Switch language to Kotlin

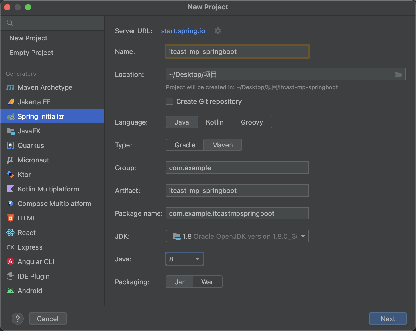[x=214, y=122]
